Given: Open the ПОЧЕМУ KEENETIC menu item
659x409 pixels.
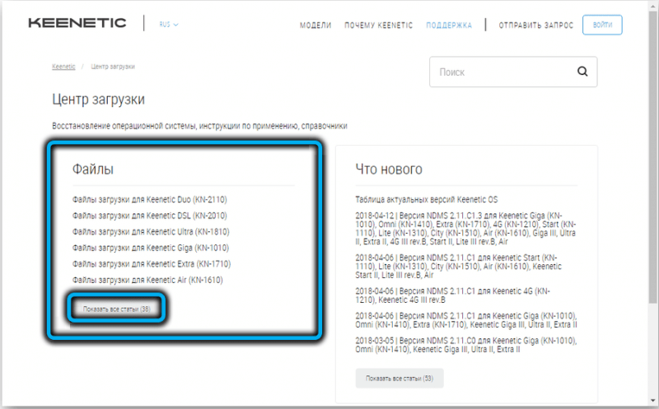Looking at the screenshot, I should tap(378, 26).
